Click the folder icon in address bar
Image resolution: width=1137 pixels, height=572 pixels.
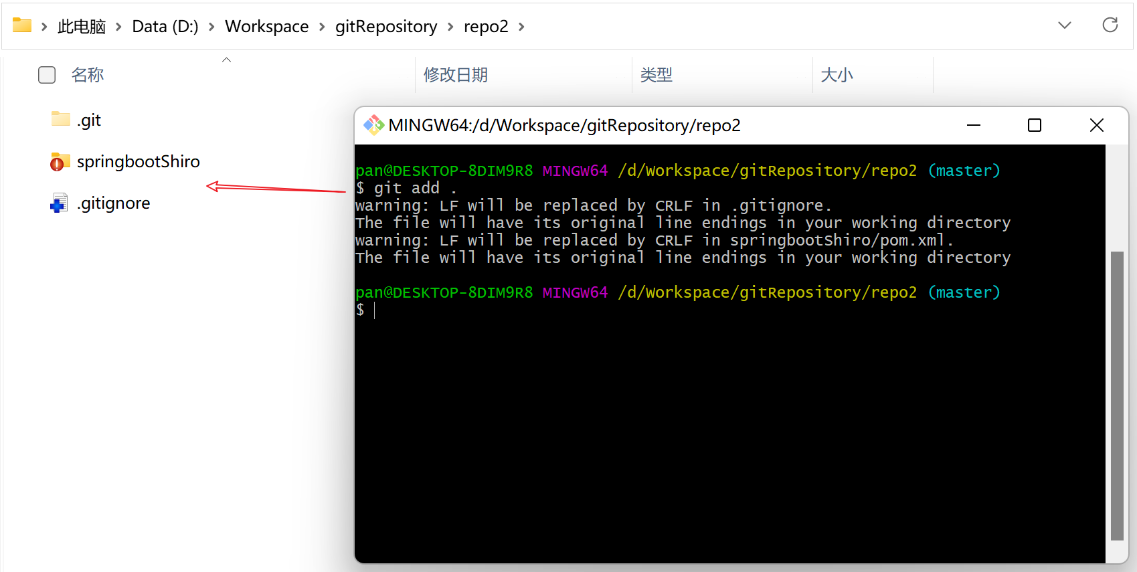point(22,25)
